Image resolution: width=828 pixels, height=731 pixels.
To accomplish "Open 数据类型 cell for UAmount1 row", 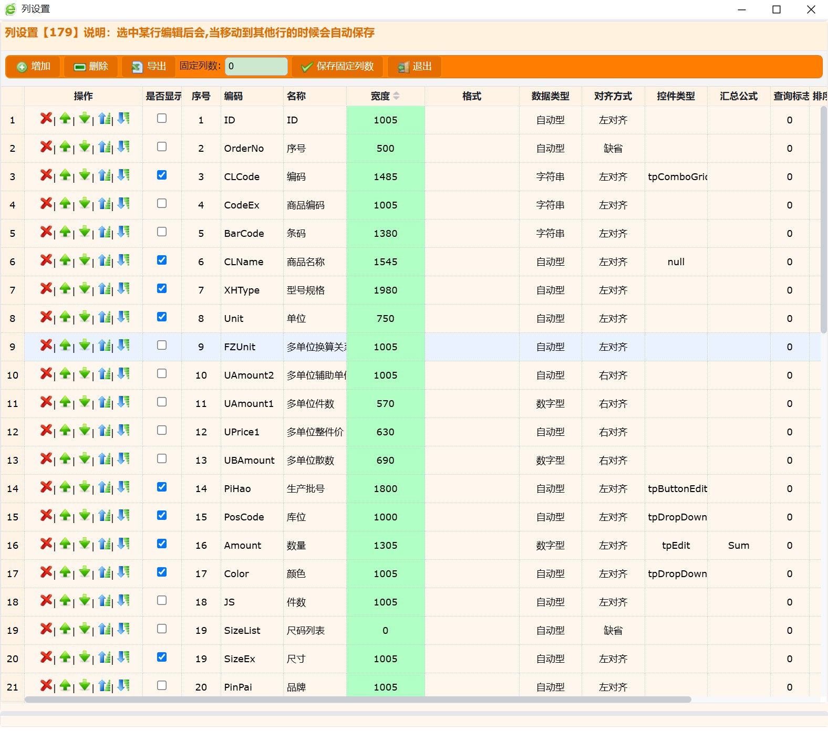I will (550, 404).
